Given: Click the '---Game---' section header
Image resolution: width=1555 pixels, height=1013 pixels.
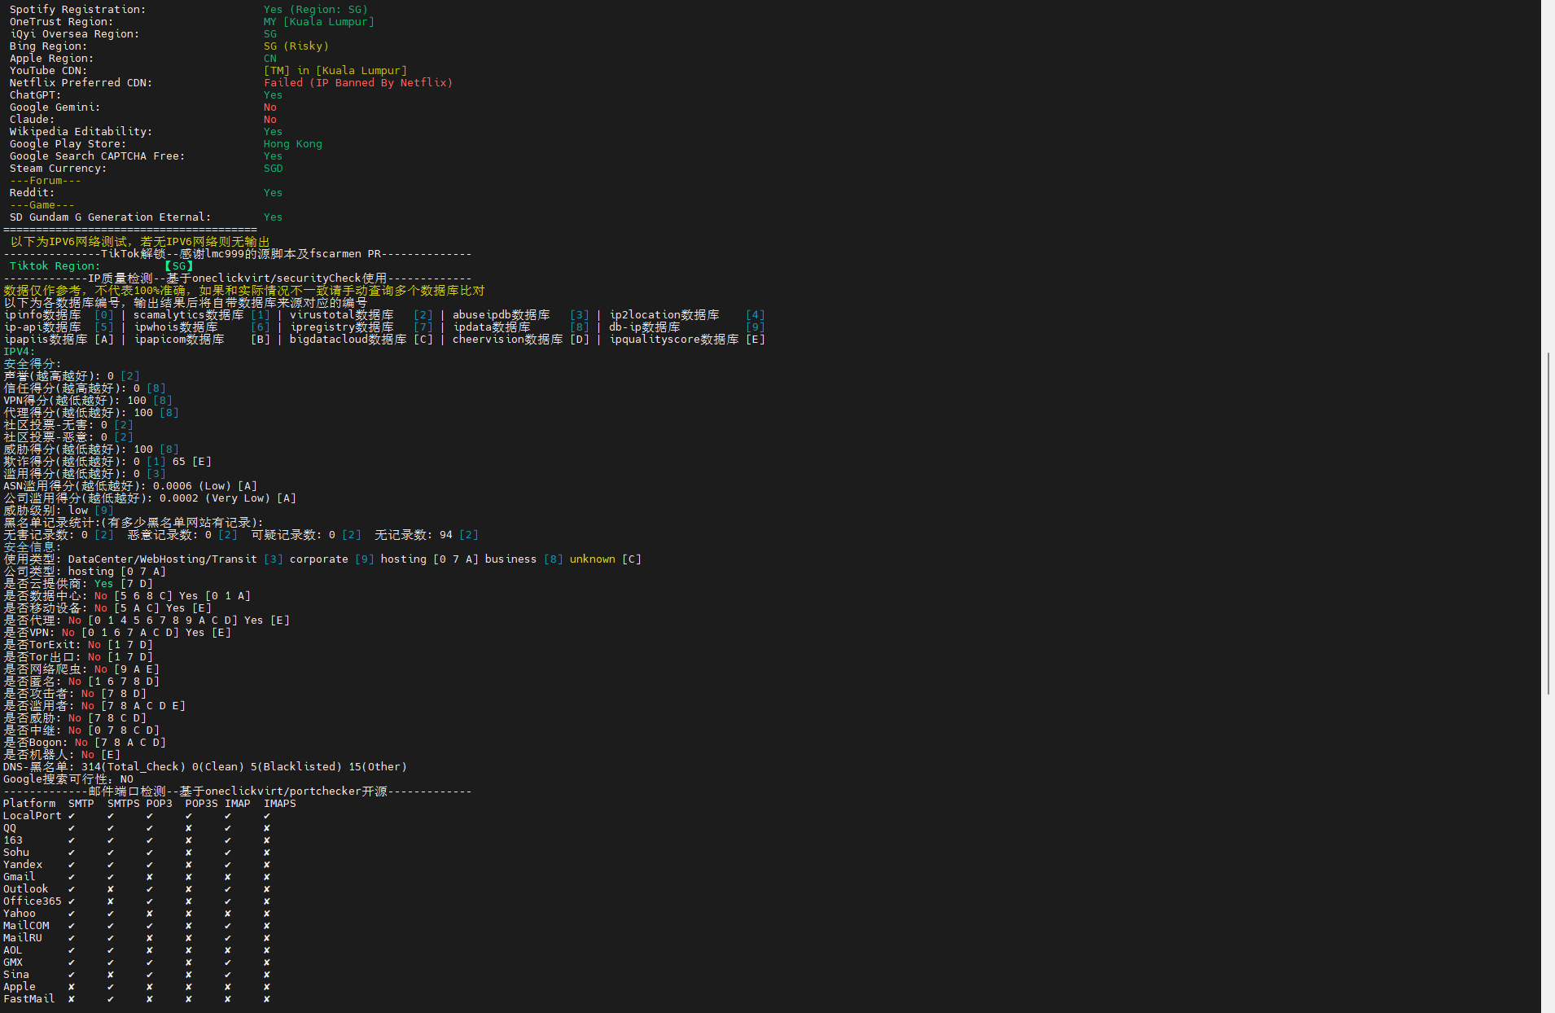Looking at the screenshot, I should click(42, 205).
